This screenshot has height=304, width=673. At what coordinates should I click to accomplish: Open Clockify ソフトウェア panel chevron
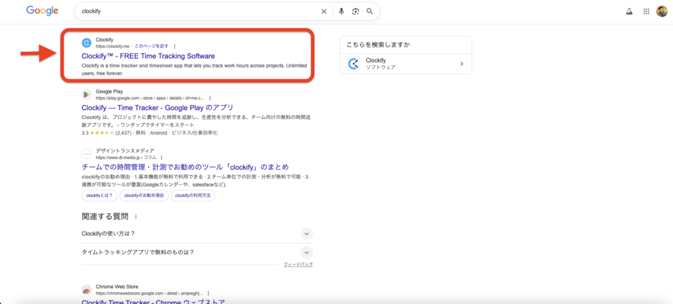tap(461, 64)
